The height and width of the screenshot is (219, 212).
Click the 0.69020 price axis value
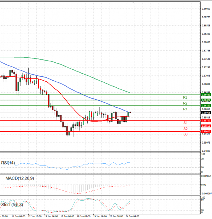206,9
